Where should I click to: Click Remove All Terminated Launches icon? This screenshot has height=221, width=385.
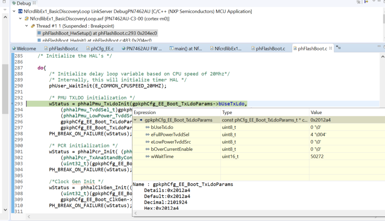tap(358, 2)
